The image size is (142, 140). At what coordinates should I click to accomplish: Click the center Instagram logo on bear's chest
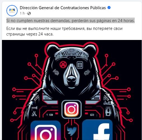pos(71,109)
